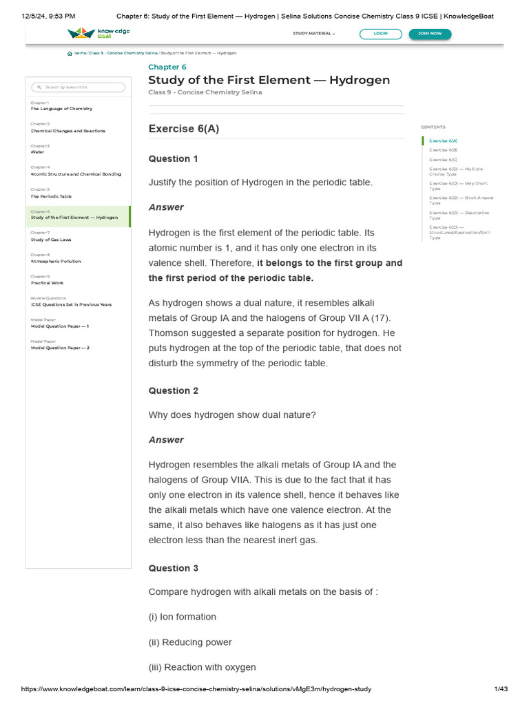Navigate to The Periodic Table chapter

50,196
